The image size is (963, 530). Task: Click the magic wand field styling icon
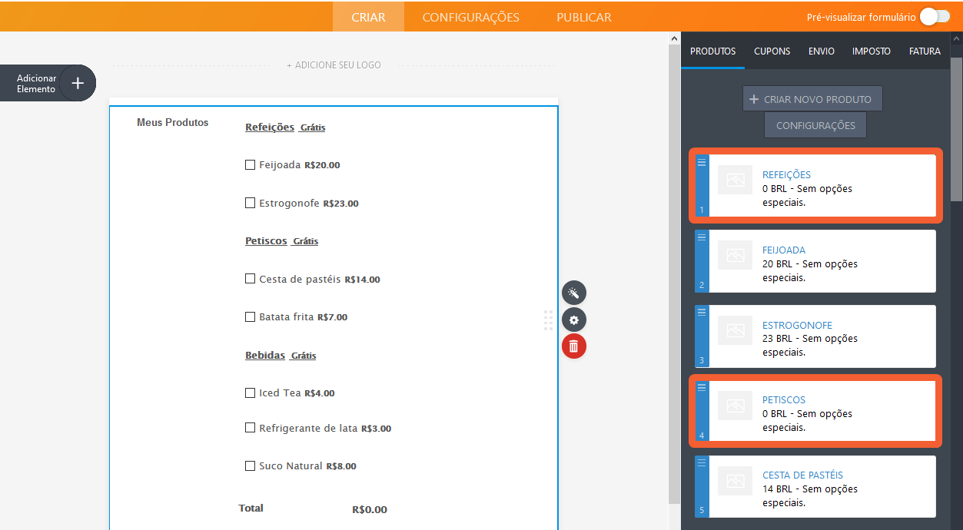click(573, 293)
